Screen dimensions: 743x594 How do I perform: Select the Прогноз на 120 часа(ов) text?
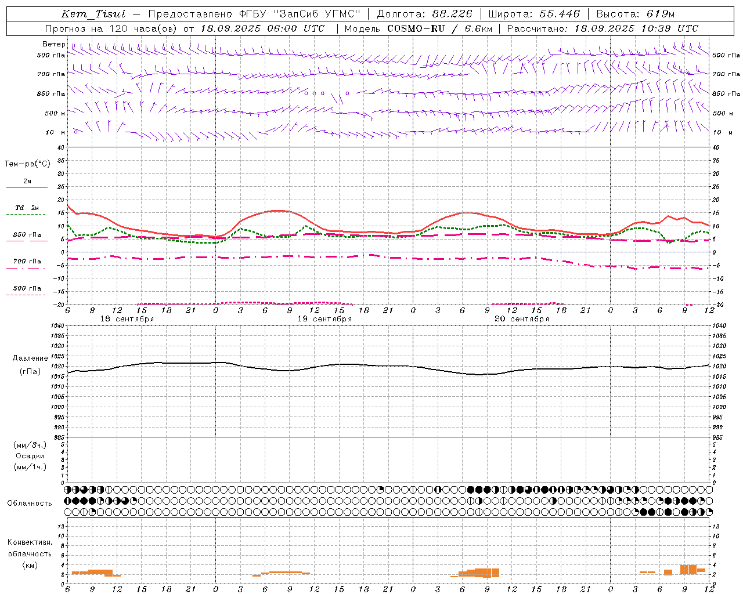point(112,28)
